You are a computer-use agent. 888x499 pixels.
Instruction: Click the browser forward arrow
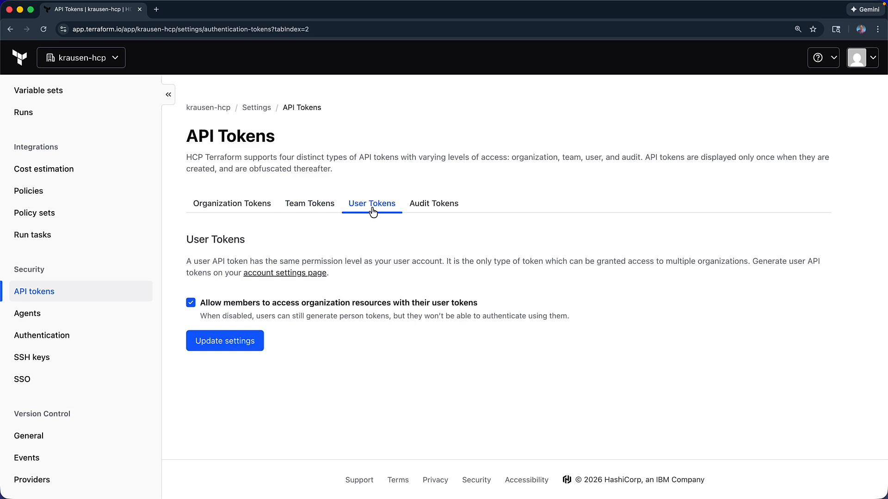[x=27, y=29]
